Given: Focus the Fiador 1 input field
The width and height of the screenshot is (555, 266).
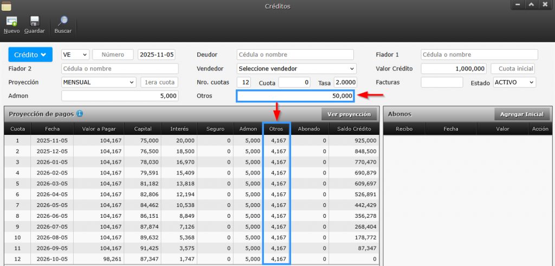Looking at the screenshot, I should point(479,55).
